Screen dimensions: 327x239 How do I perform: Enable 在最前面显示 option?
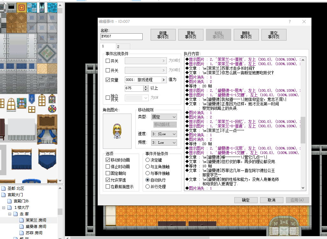click(108, 186)
